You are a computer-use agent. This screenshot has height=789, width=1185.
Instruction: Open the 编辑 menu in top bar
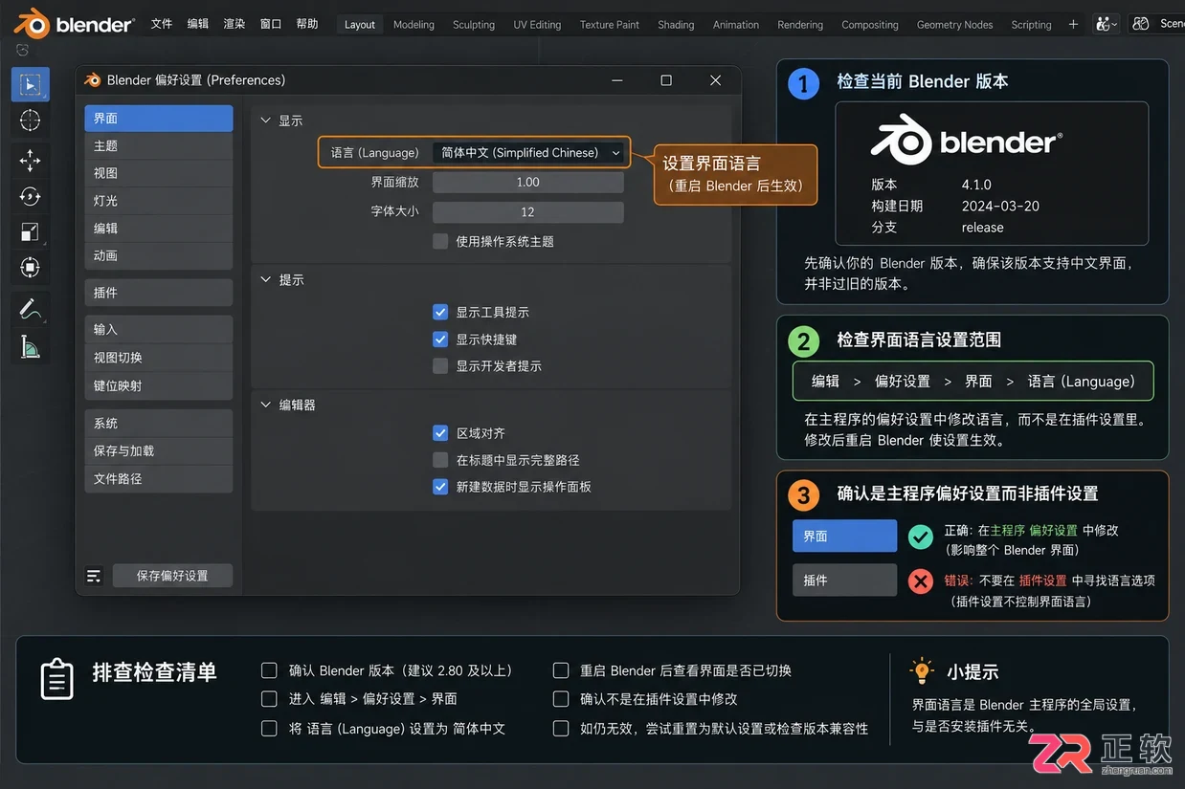(198, 24)
